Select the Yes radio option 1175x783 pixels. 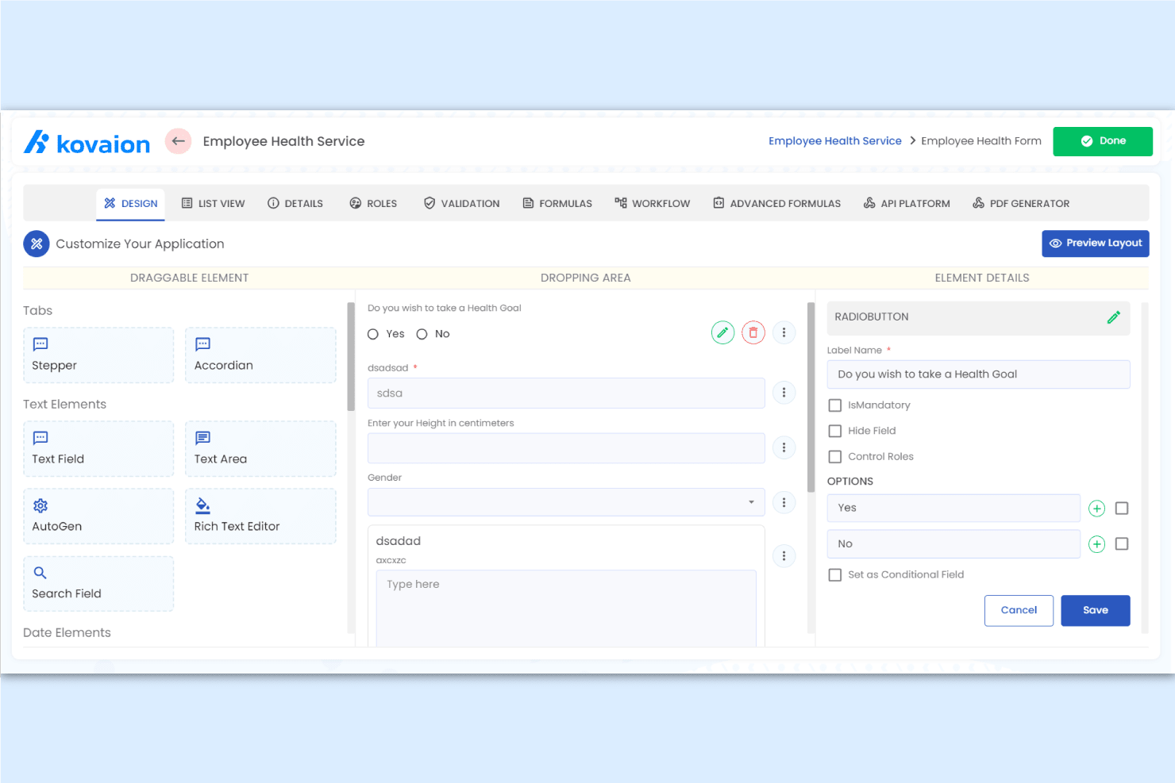pos(373,334)
